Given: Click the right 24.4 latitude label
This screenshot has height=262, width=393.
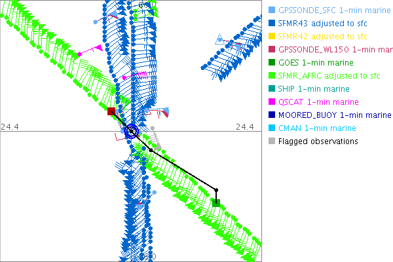Looking at the screenshot, I should point(244,126).
